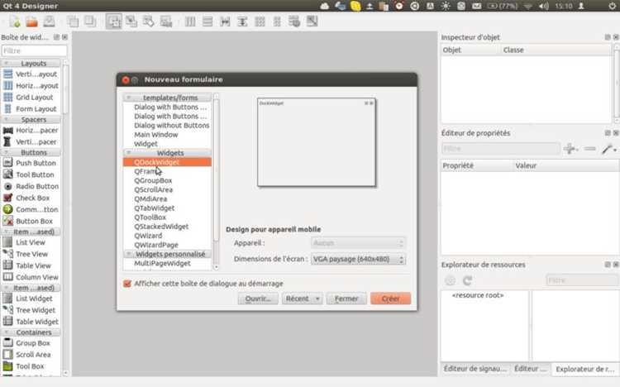Click Lay out vertically in splitter icon
Viewport: 620px width, 387px height.
(x=242, y=21)
